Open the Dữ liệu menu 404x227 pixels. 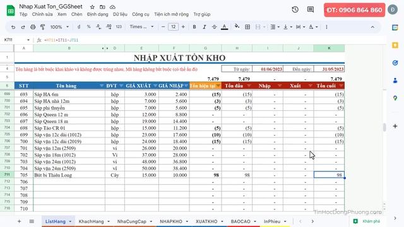click(120, 15)
